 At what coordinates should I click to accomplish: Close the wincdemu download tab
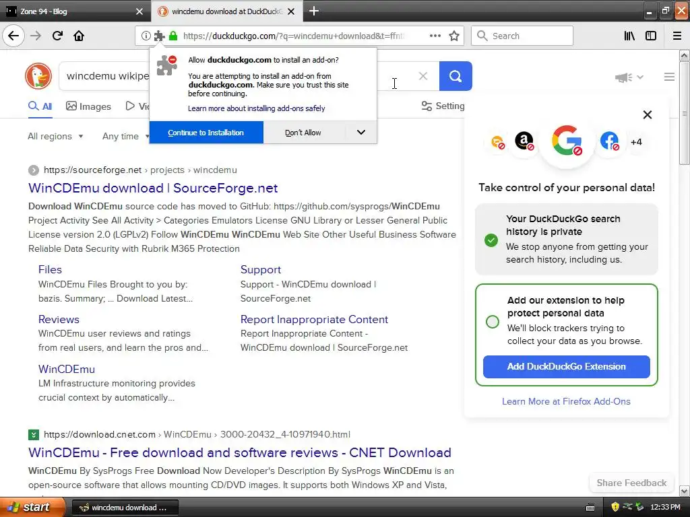(291, 11)
